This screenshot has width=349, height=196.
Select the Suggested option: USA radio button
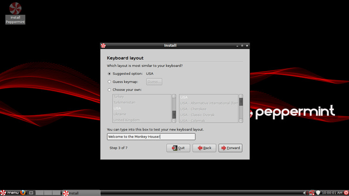click(109, 73)
